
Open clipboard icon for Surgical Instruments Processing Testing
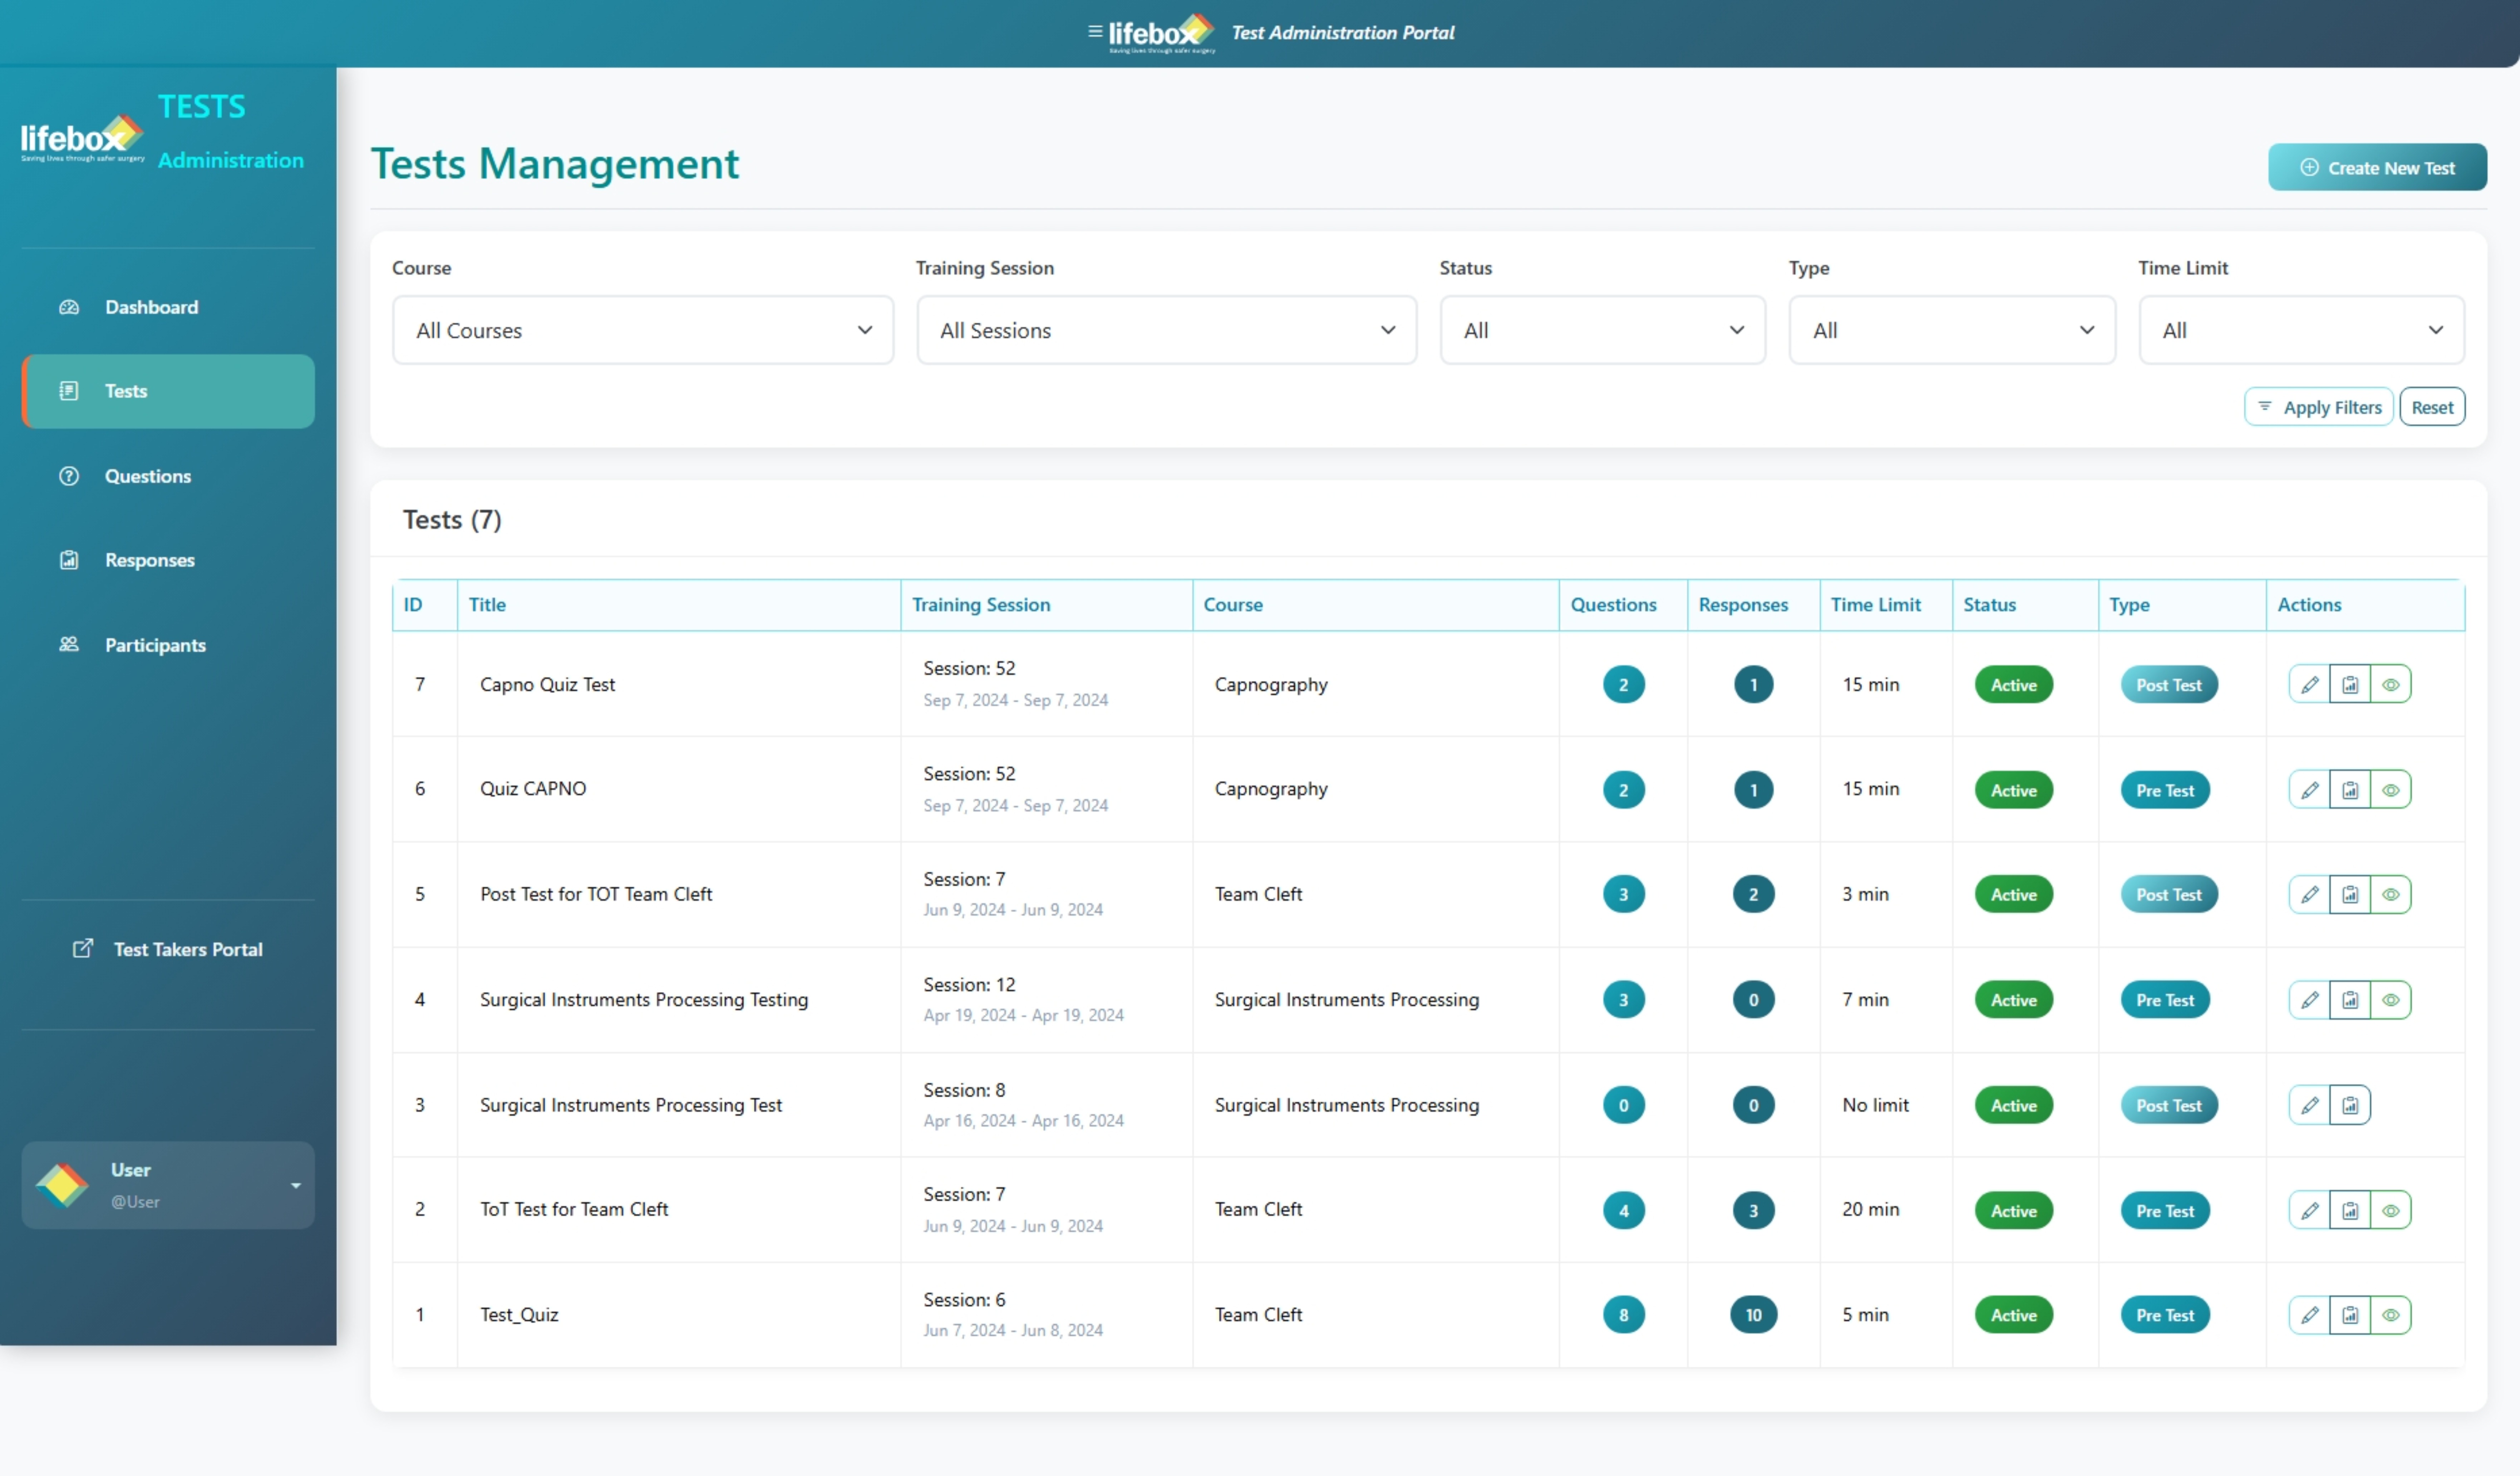point(2350,1000)
